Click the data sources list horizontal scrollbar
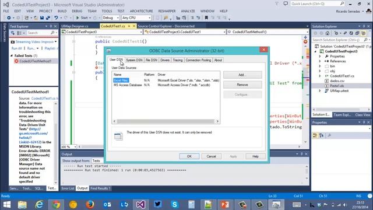The height and width of the screenshot is (210, 373). (166, 121)
